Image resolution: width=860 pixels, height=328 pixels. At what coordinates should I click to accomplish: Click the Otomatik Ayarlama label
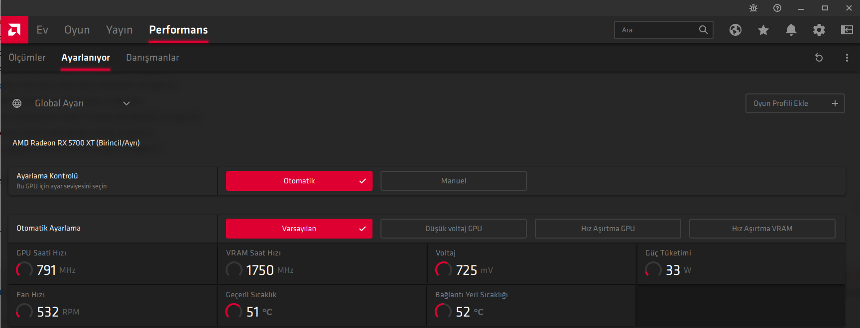tap(48, 228)
